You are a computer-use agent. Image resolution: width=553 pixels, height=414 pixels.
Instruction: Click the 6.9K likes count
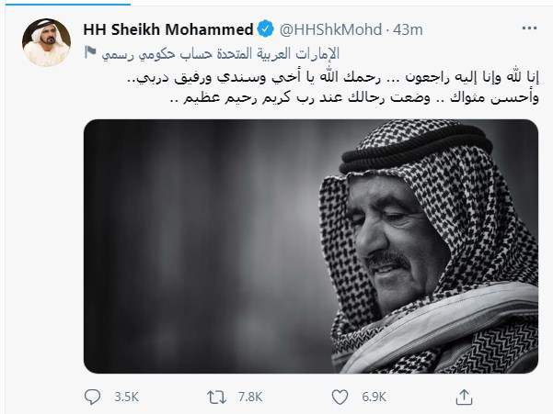[x=374, y=397]
